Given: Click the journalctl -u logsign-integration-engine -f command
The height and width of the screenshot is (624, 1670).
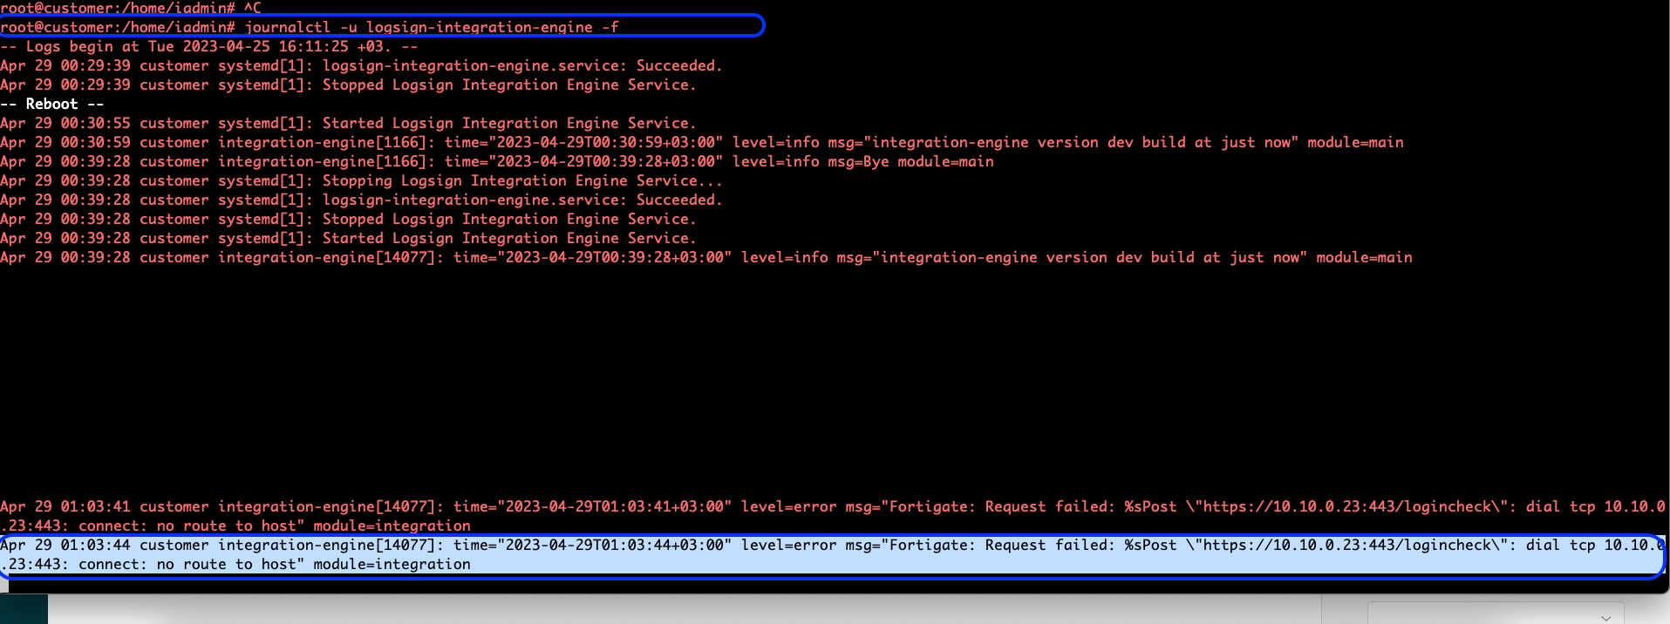Looking at the screenshot, I should [431, 27].
